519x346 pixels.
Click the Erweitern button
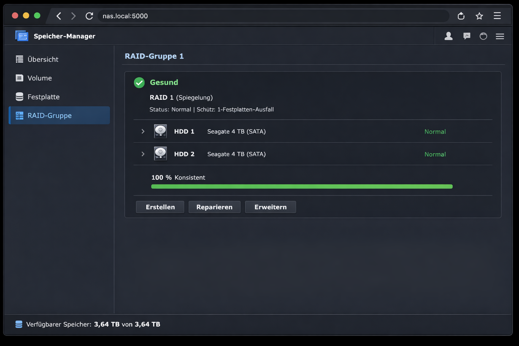pos(270,207)
